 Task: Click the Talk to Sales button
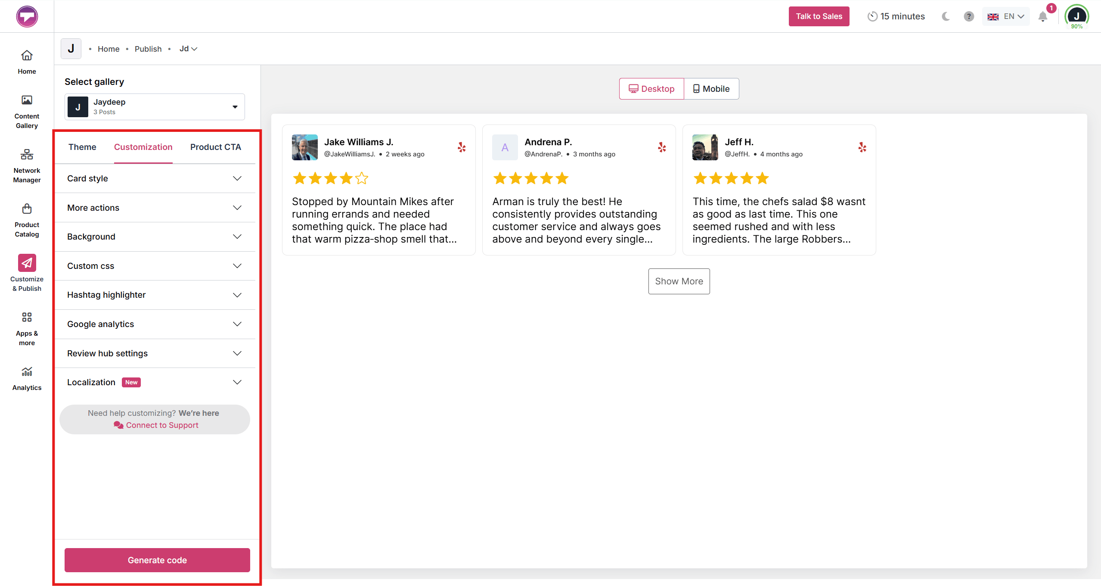pyautogui.click(x=819, y=16)
